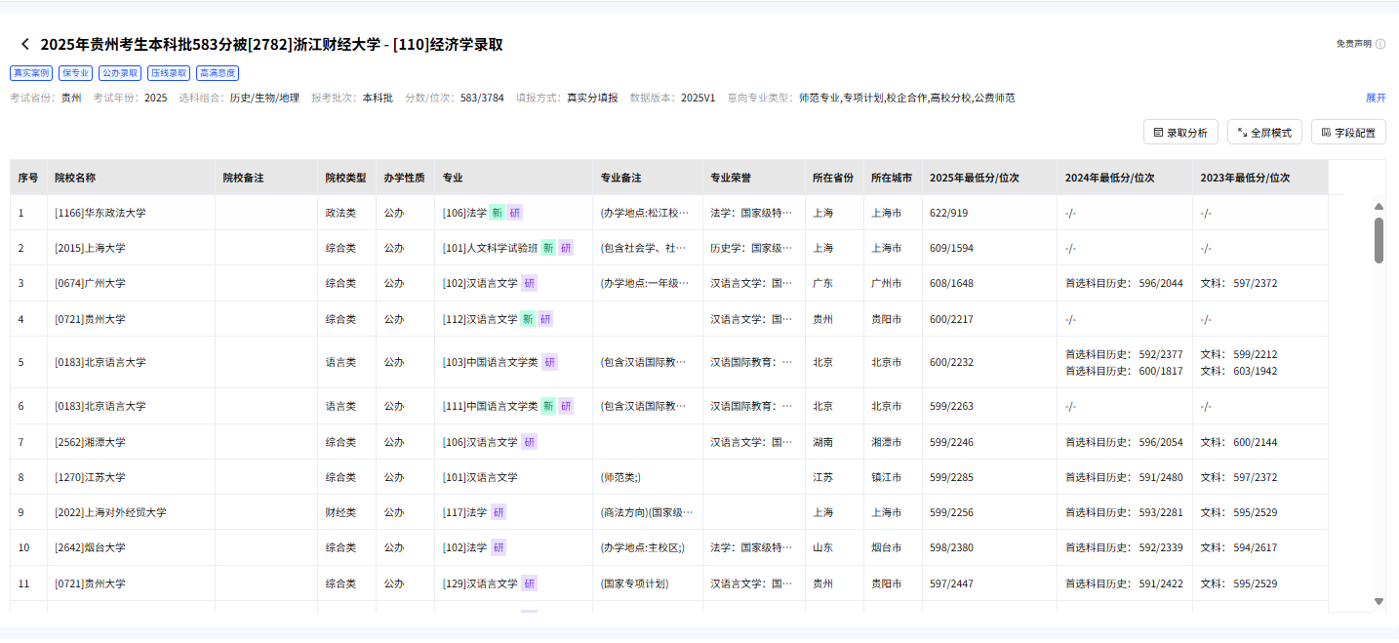Click the 研 badge on [103]中国语言文学类
Viewport: 1399px width, 643px height.
[x=551, y=361]
